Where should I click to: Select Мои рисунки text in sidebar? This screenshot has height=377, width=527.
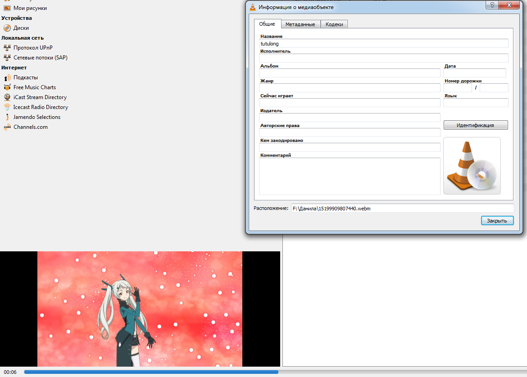pos(30,8)
